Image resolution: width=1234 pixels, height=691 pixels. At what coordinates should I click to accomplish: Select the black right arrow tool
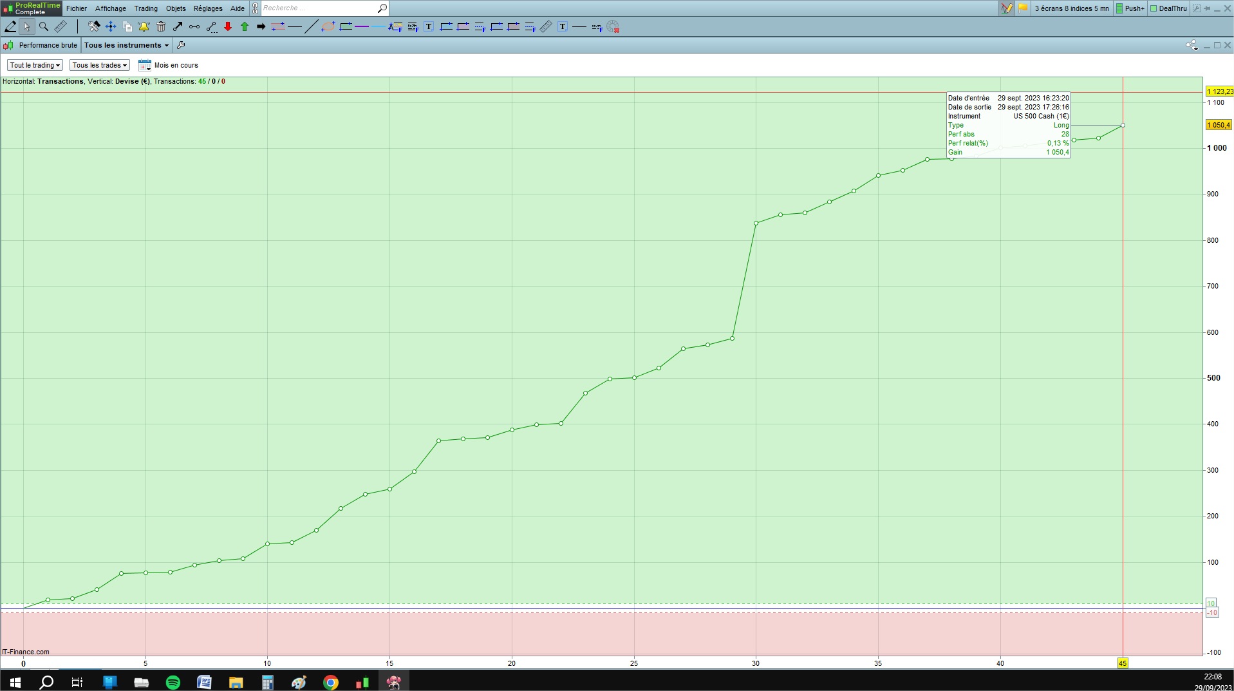click(261, 26)
